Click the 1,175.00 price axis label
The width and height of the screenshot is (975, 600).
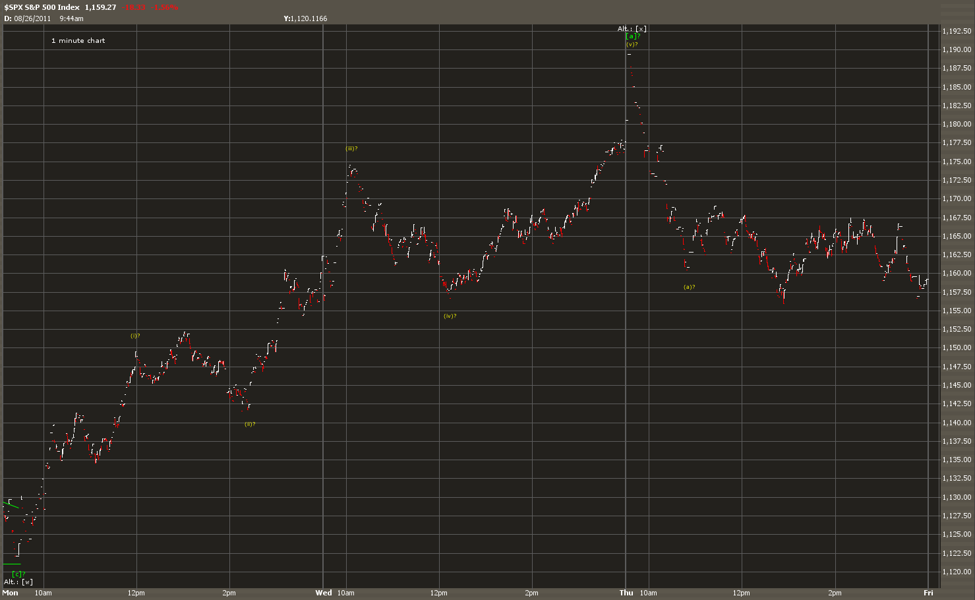(957, 162)
